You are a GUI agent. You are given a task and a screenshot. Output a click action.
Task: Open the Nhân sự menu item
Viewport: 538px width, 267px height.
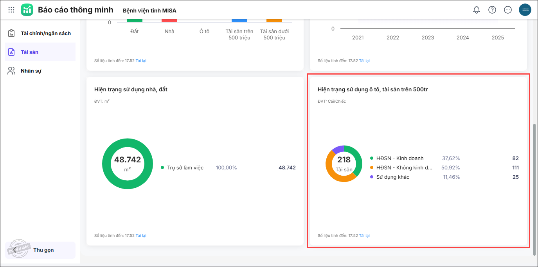[x=31, y=71]
